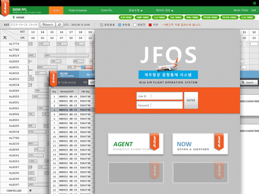Click the magnifier Search button in the NOW window
The height and width of the screenshot is (194, 259).
point(249,82)
